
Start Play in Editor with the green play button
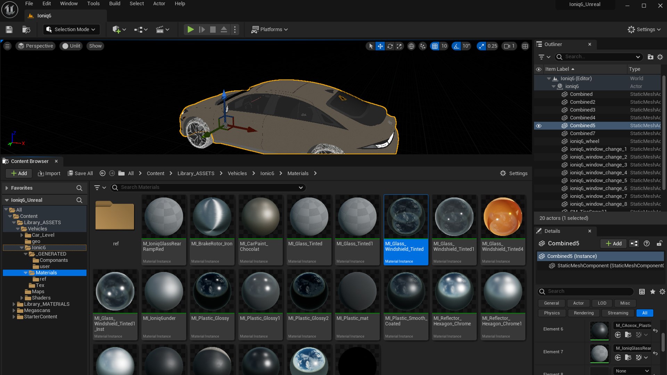[190, 30]
